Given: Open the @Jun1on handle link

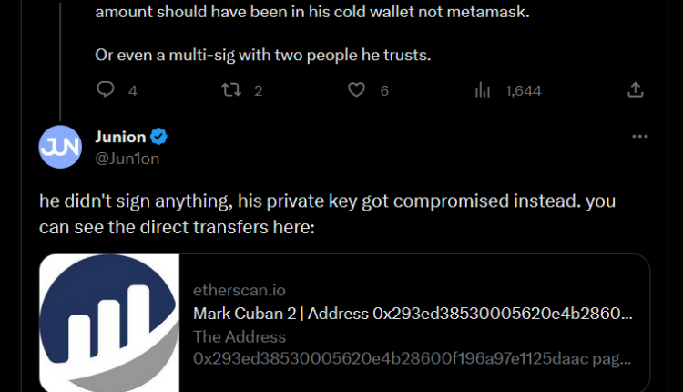Looking at the screenshot, I should pos(128,158).
